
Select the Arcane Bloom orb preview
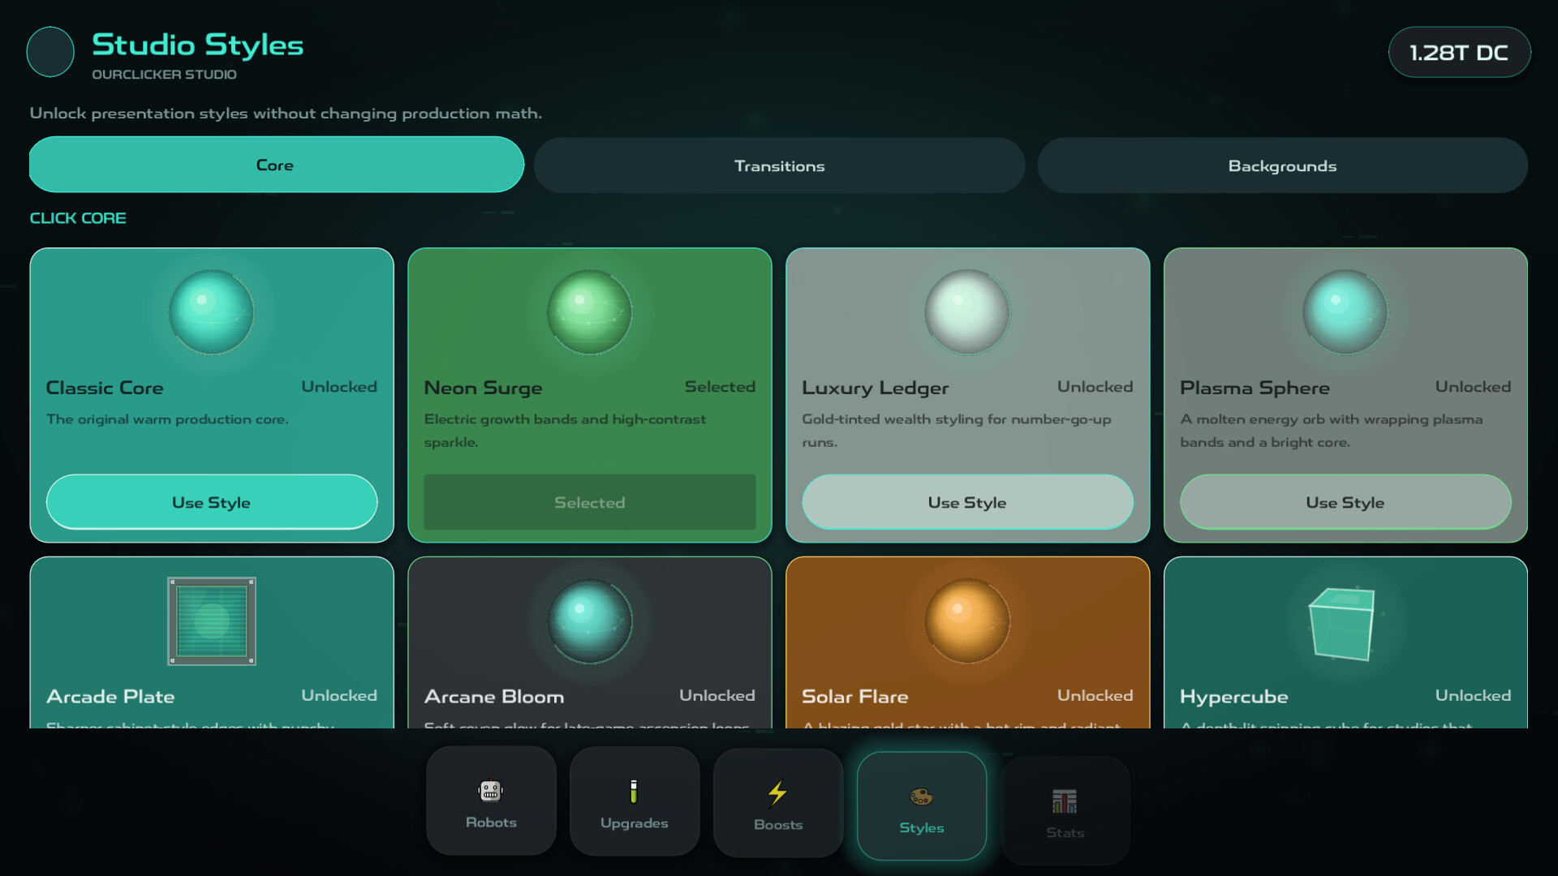coord(590,621)
